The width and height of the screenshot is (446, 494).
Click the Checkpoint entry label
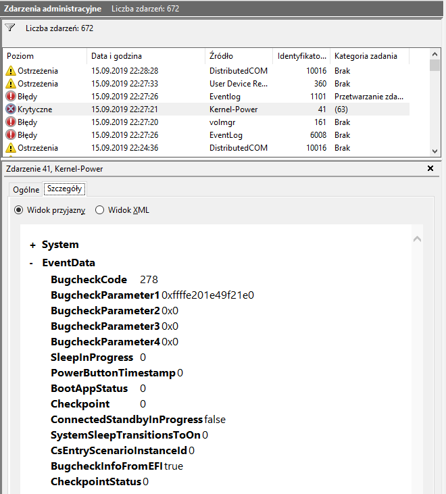pyautogui.click(x=80, y=404)
